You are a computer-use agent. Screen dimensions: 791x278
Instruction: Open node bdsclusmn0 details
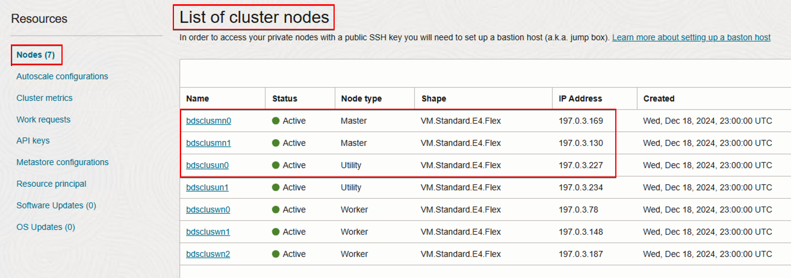click(208, 121)
